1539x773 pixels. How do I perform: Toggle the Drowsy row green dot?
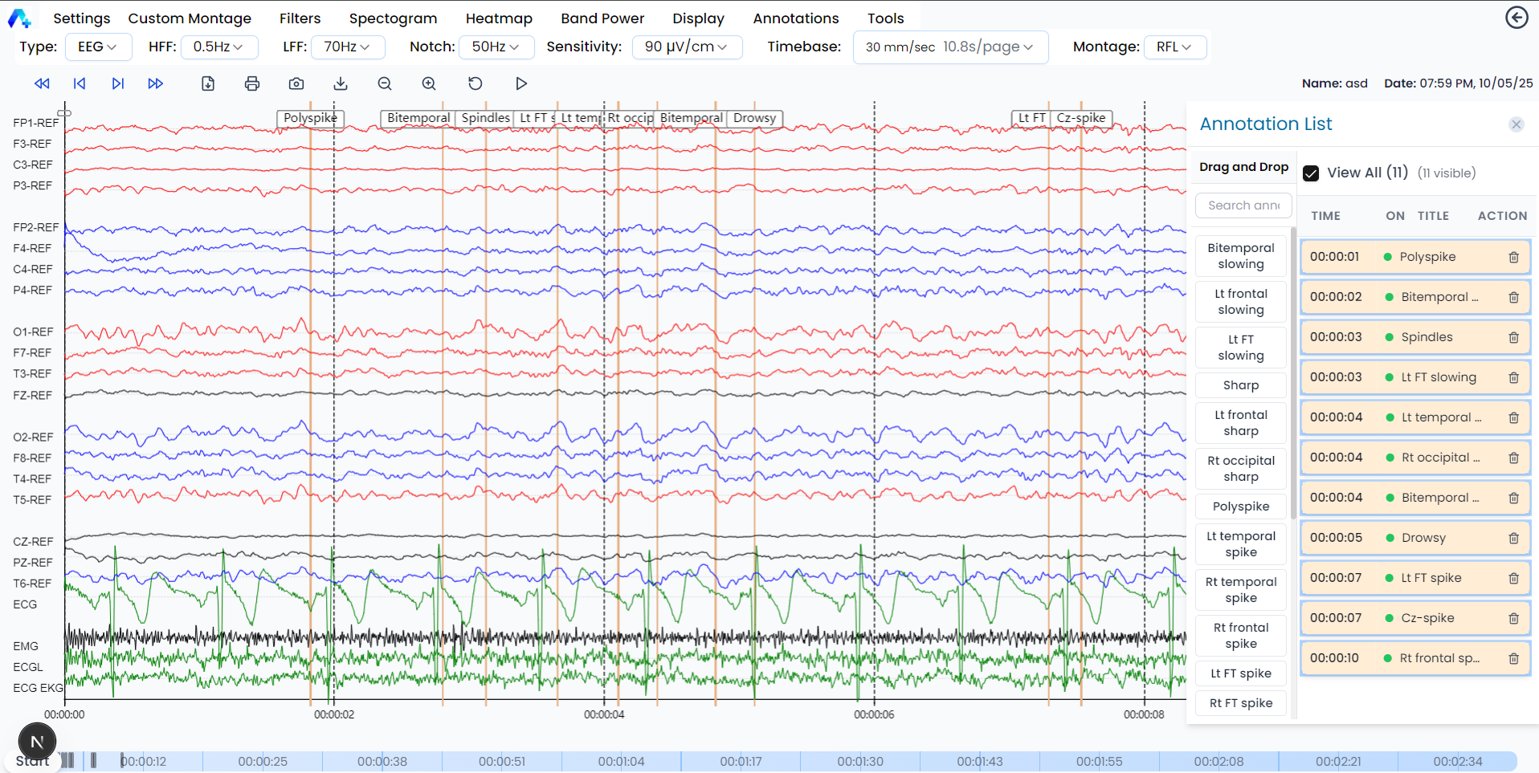(1390, 538)
